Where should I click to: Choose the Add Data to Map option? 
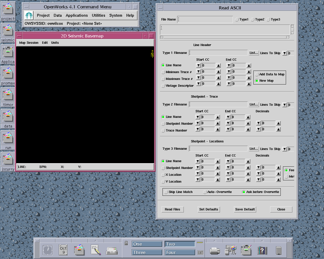(257, 75)
